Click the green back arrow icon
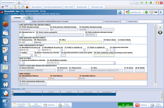 142,2
